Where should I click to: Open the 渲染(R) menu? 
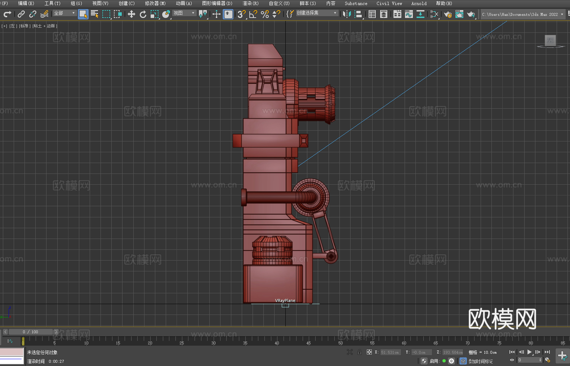coord(250,4)
